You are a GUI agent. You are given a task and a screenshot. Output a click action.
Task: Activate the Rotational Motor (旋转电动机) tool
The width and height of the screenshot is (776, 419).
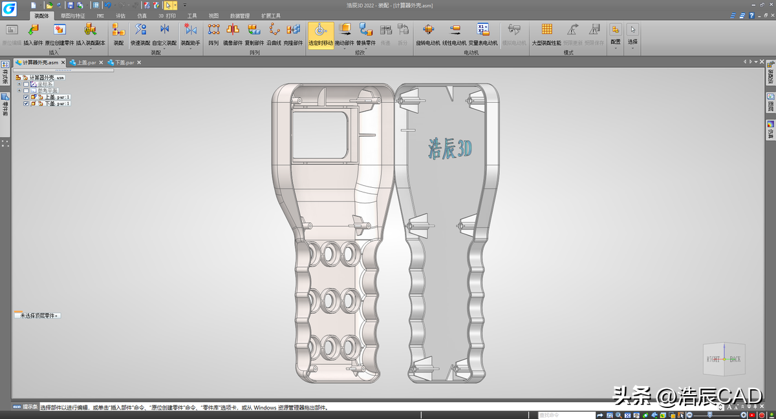coord(427,30)
